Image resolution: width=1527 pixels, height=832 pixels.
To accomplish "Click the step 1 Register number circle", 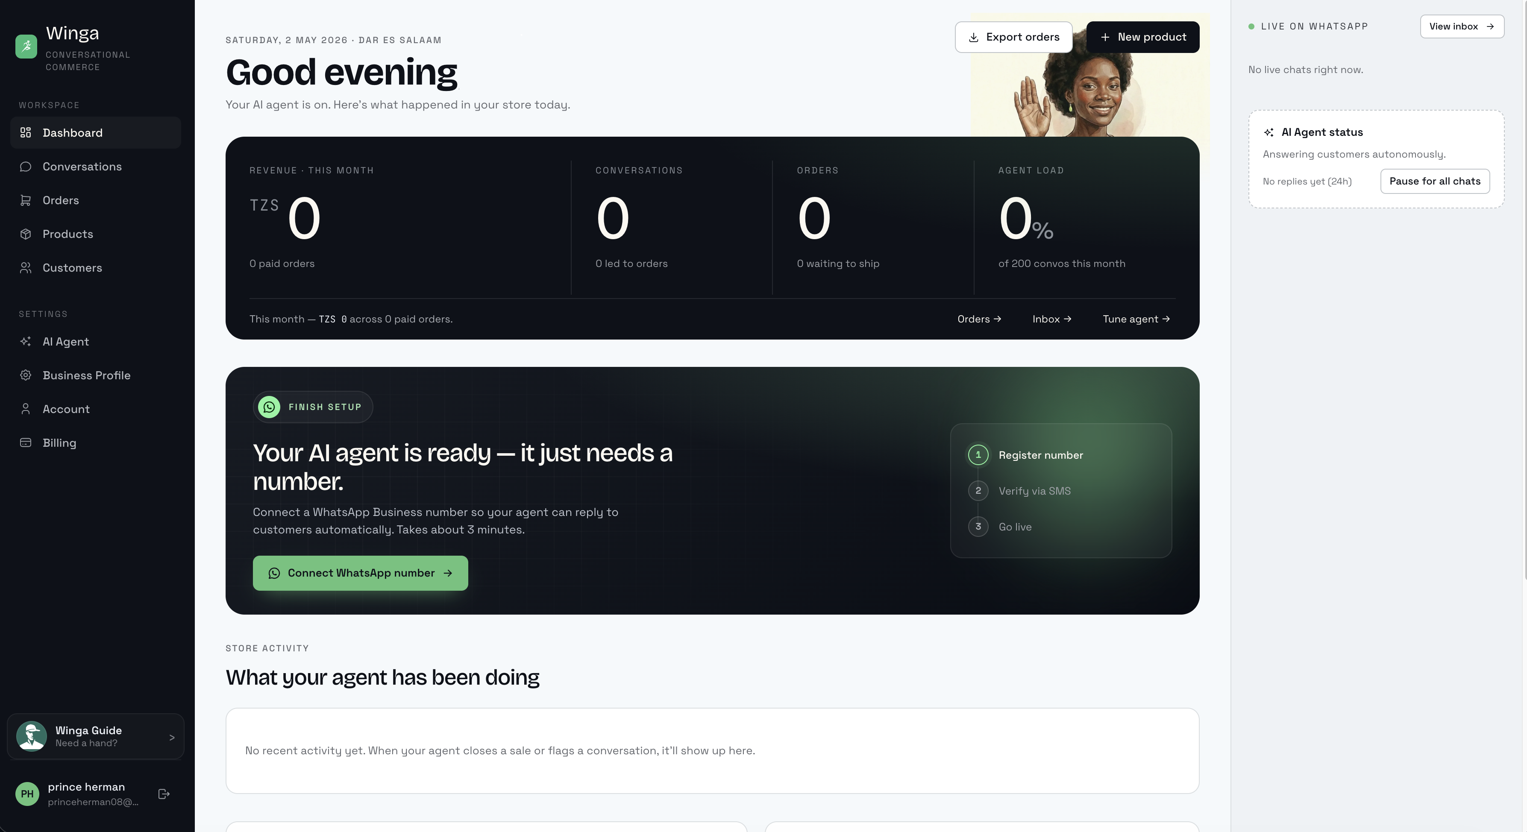I will tap(978, 455).
